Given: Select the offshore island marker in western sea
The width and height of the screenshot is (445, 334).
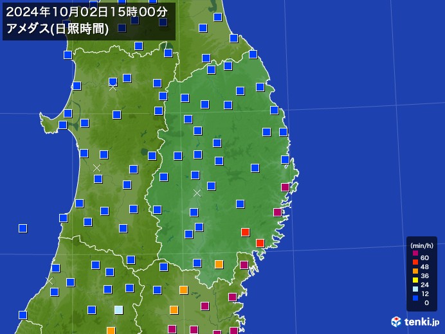Looking at the screenshot, I should [x=23, y=228].
